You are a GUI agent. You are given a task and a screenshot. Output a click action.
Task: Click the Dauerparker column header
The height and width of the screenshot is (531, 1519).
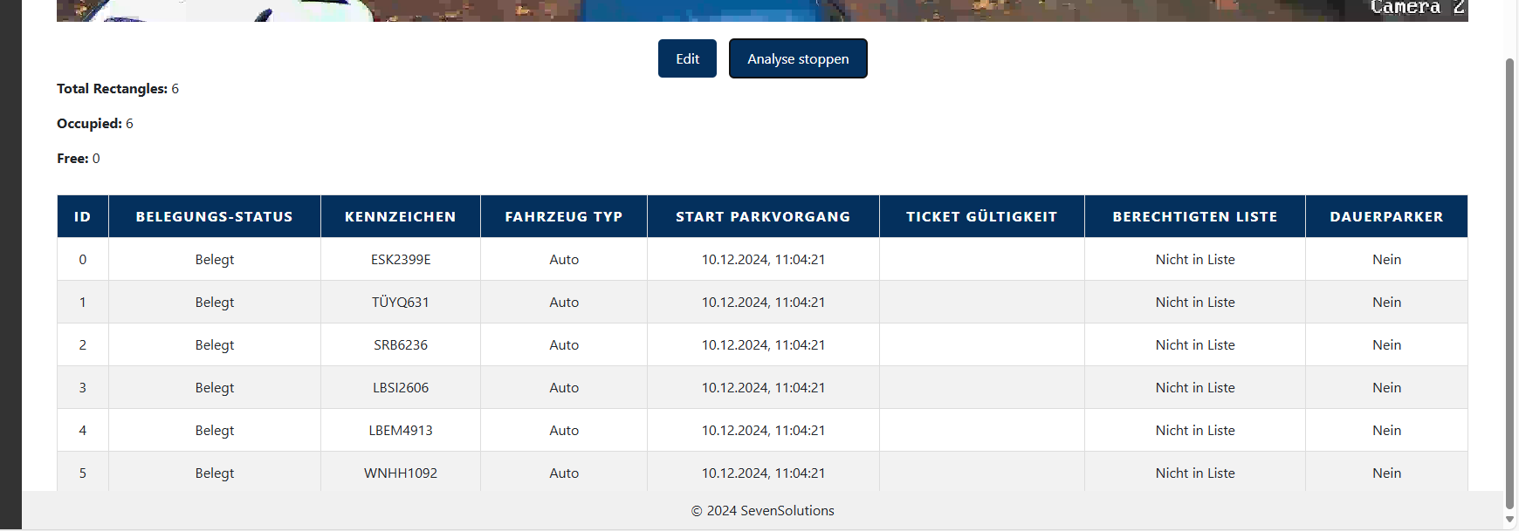tap(1385, 216)
